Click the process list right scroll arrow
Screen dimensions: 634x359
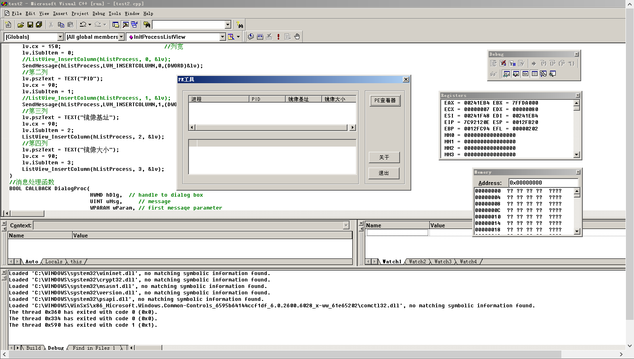(353, 128)
